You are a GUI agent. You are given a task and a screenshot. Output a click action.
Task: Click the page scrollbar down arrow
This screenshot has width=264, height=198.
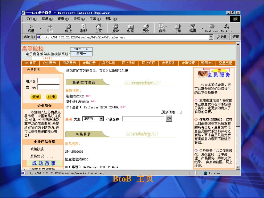tap(238, 167)
